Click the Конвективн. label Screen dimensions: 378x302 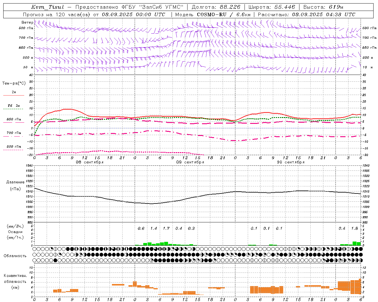[x=15, y=276]
